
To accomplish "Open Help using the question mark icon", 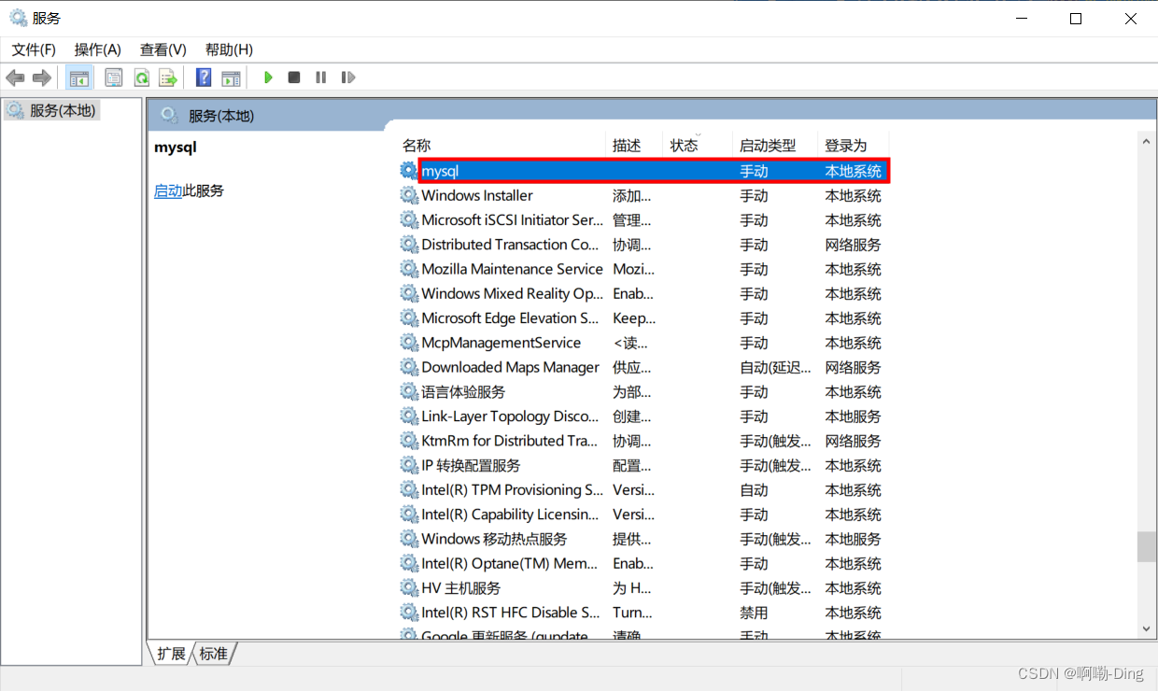I will (x=203, y=78).
